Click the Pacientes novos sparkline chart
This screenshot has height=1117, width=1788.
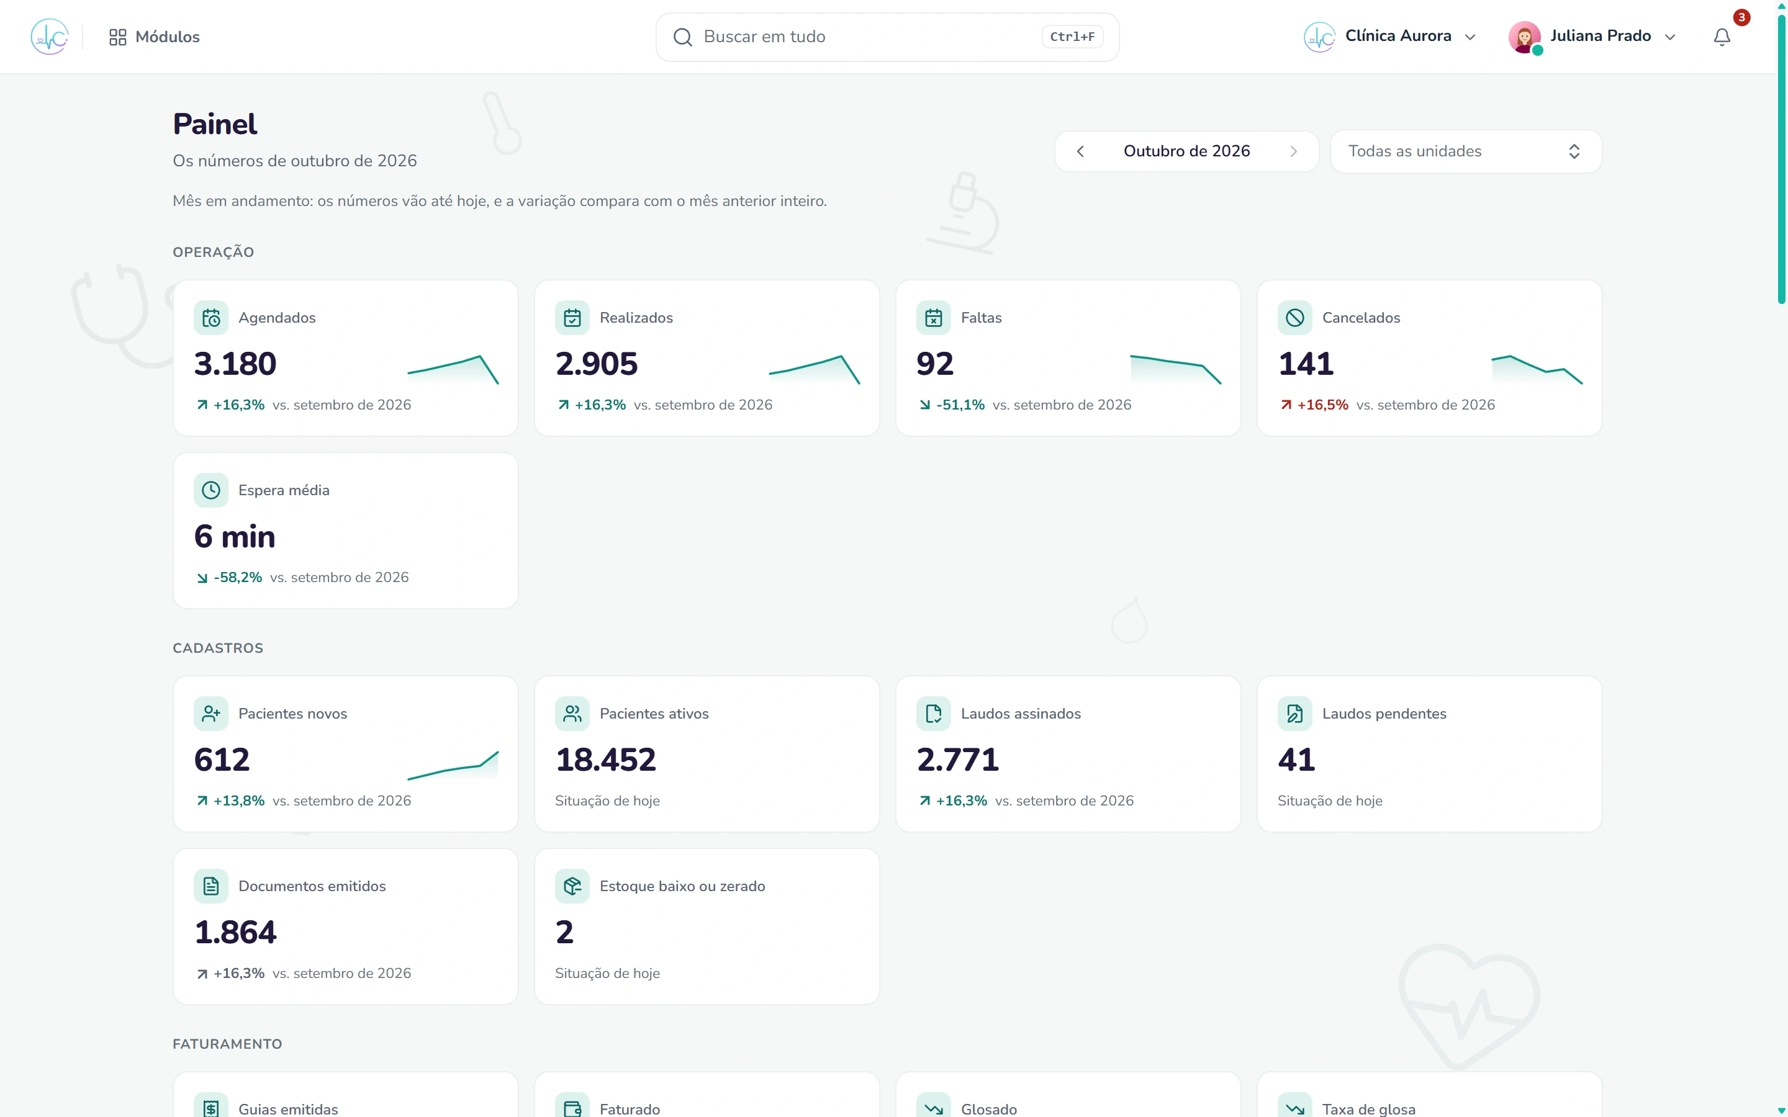453,765
